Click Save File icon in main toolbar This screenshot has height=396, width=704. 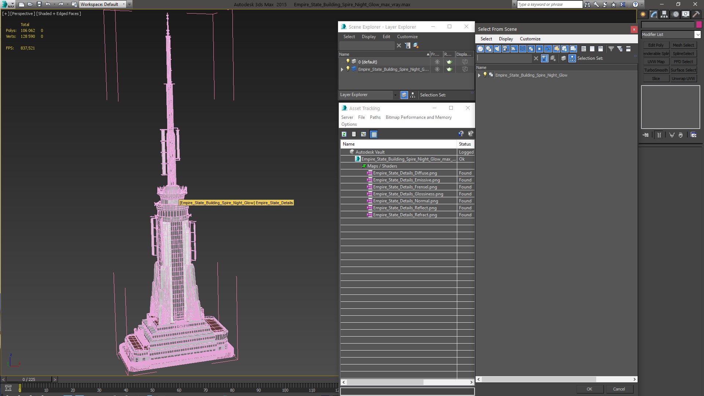click(39, 4)
